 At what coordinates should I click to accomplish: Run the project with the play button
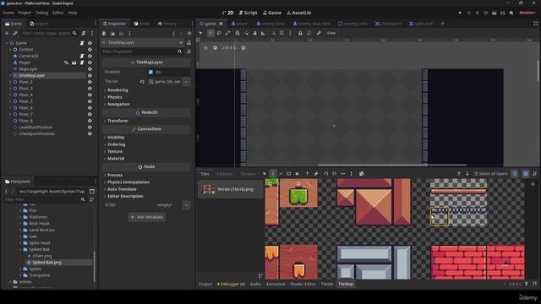pos(460,13)
